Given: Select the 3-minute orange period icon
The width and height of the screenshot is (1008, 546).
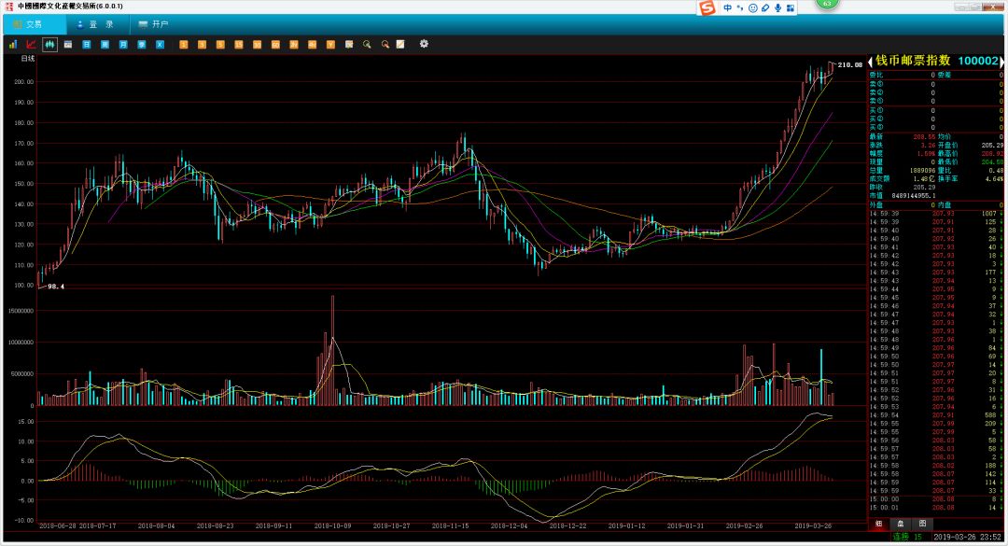Looking at the screenshot, I should pos(202,45).
